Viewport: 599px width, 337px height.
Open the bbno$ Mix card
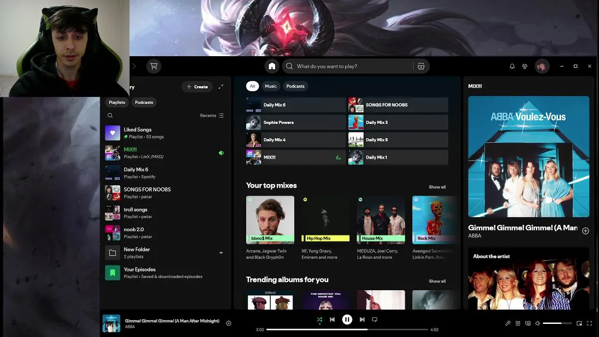270,228
